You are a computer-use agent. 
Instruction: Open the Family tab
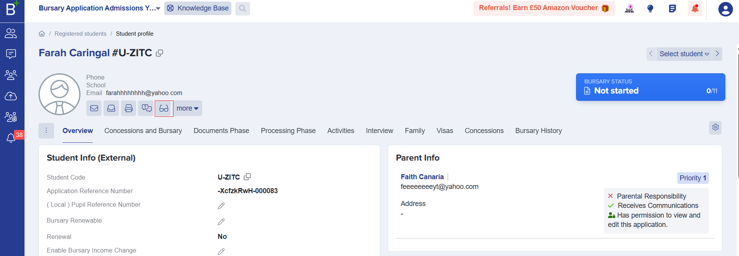click(415, 131)
